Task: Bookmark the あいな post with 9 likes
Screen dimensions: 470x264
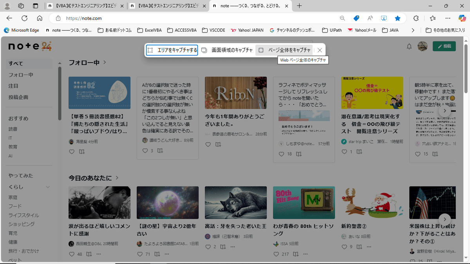Action: click(359, 247)
